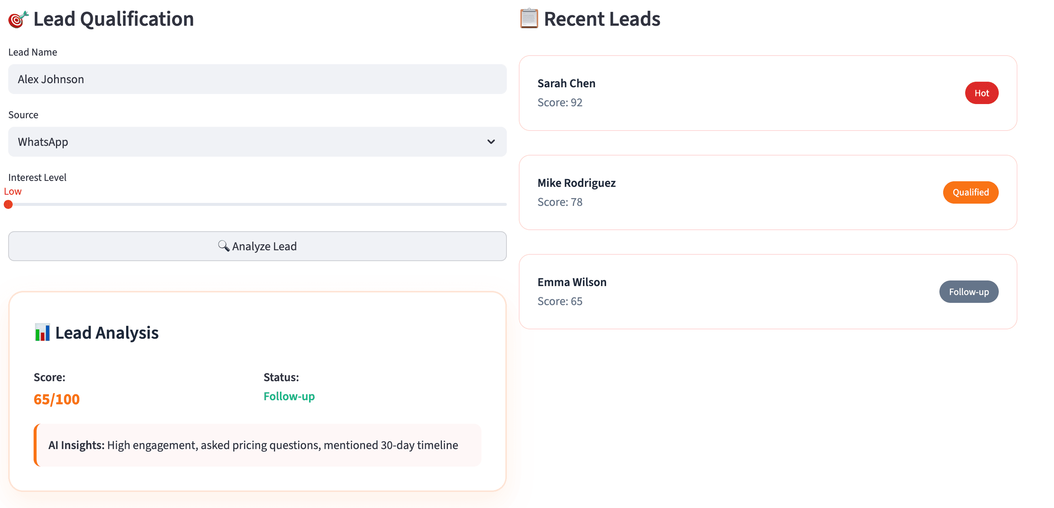Screen dimensions: 1054x508
Task: Click the red slider handle icon
Action: pyautogui.click(x=8, y=204)
